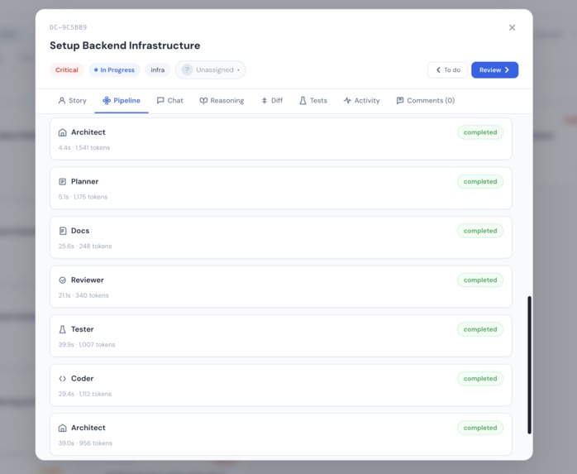This screenshot has width=577, height=474.
Task: Click the Unassigned question-mark avatar
Action: tap(187, 70)
